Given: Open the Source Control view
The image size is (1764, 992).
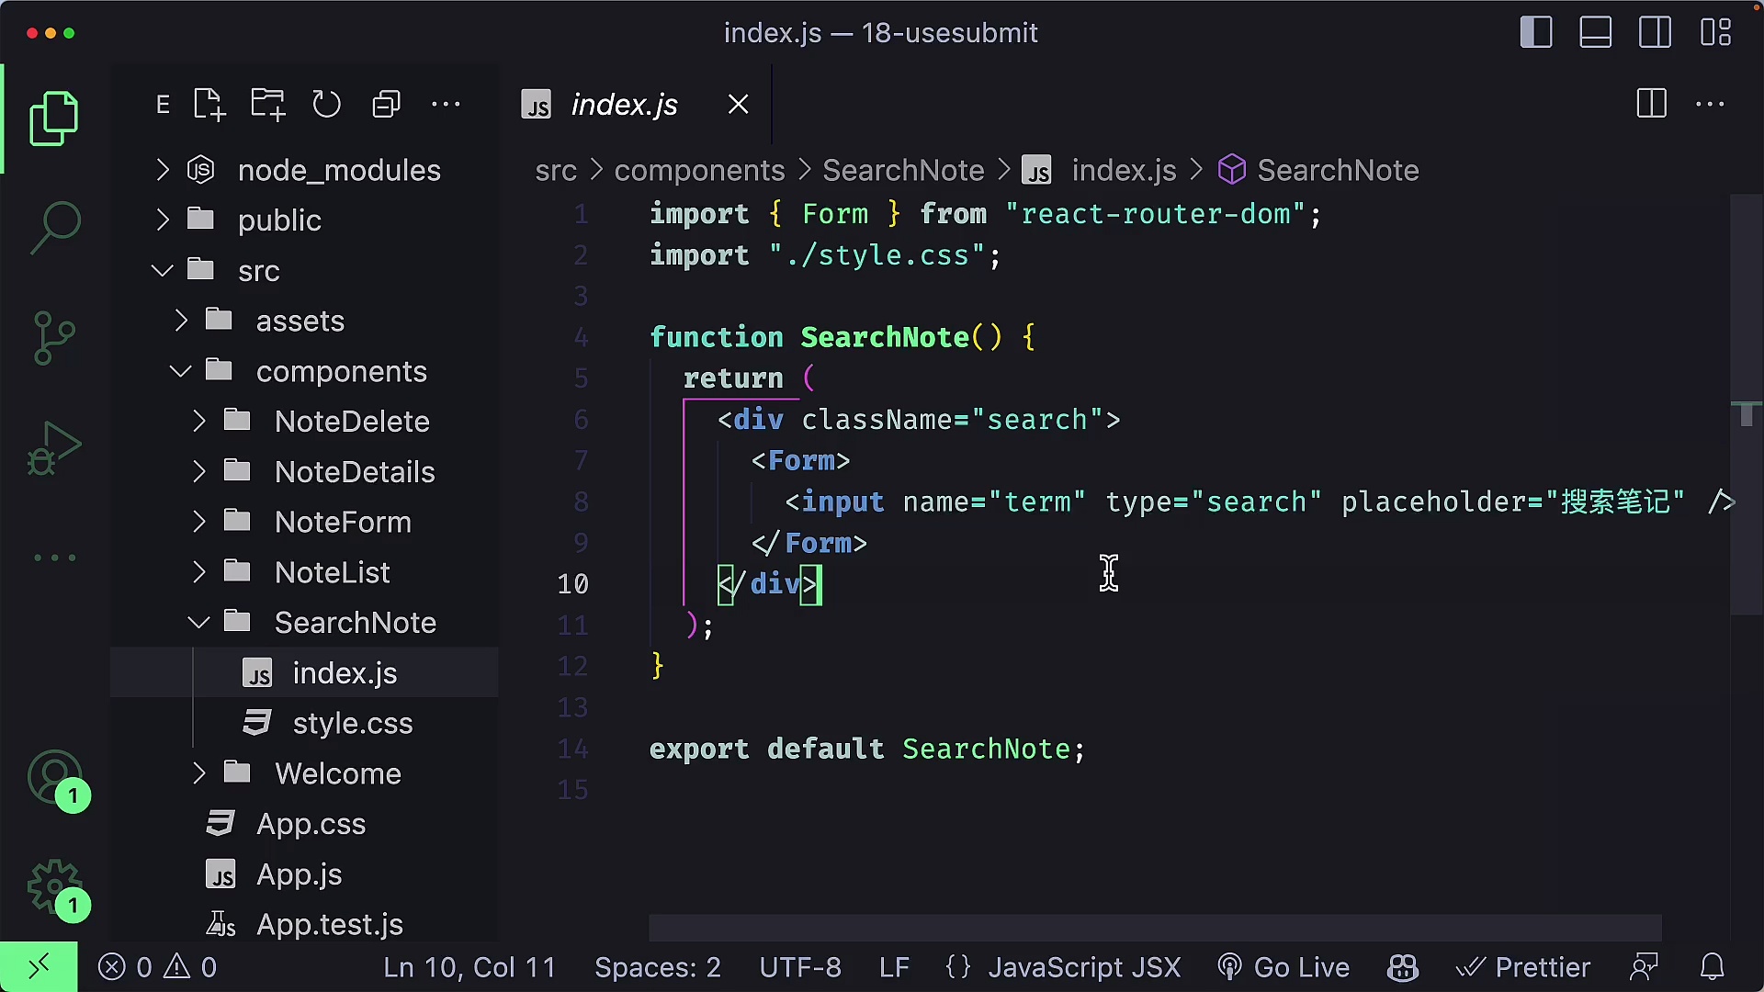Looking at the screenshot, I should tap(55, 337).
